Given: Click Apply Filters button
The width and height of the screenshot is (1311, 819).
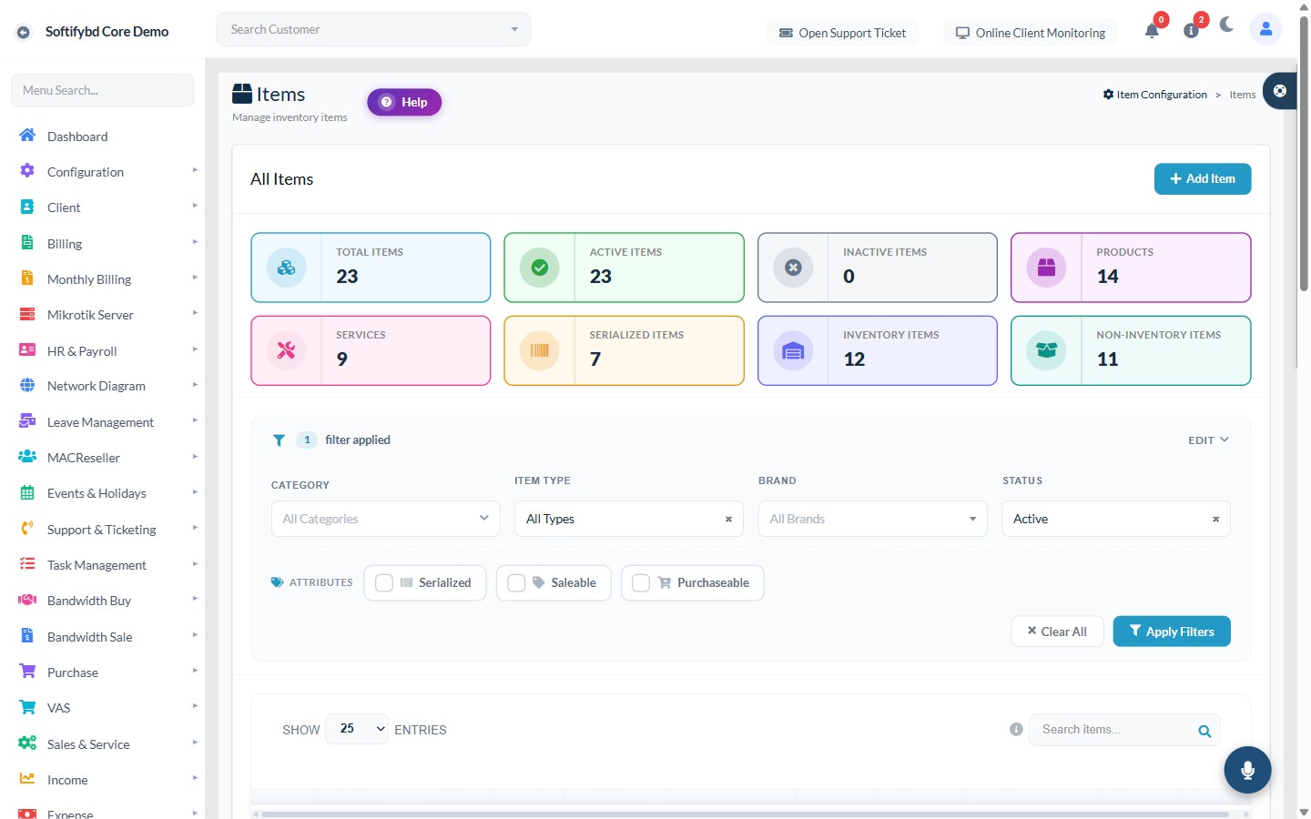Looking at the screenshot, I should point(1172,632).
